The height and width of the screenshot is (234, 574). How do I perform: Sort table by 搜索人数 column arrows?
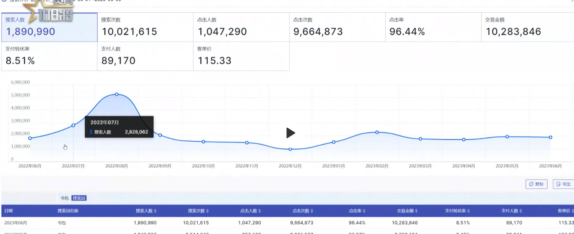point(155,211)
